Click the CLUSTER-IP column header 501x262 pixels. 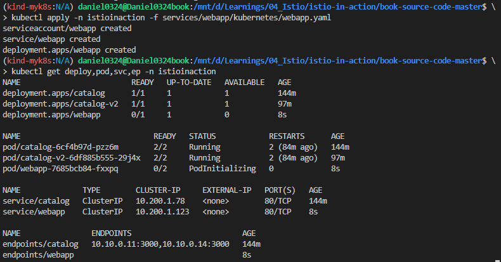click(158, 190)
